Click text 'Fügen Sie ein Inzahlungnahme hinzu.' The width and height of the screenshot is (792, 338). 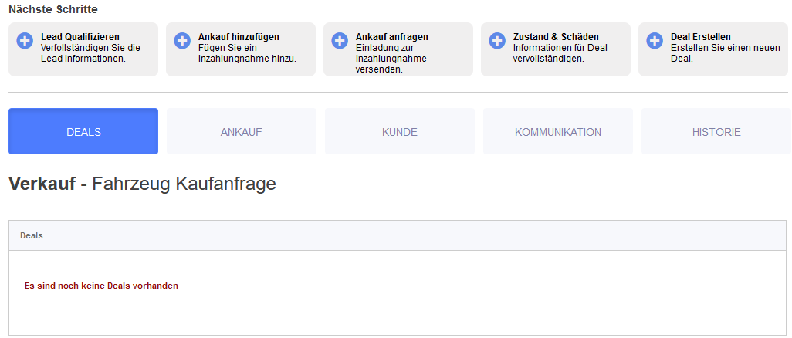248,53
